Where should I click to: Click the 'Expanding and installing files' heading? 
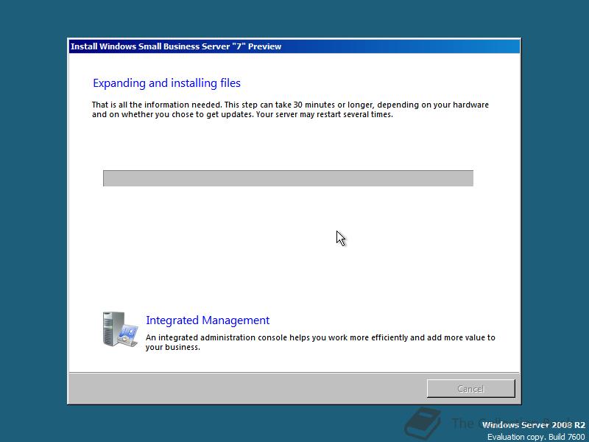166,83
